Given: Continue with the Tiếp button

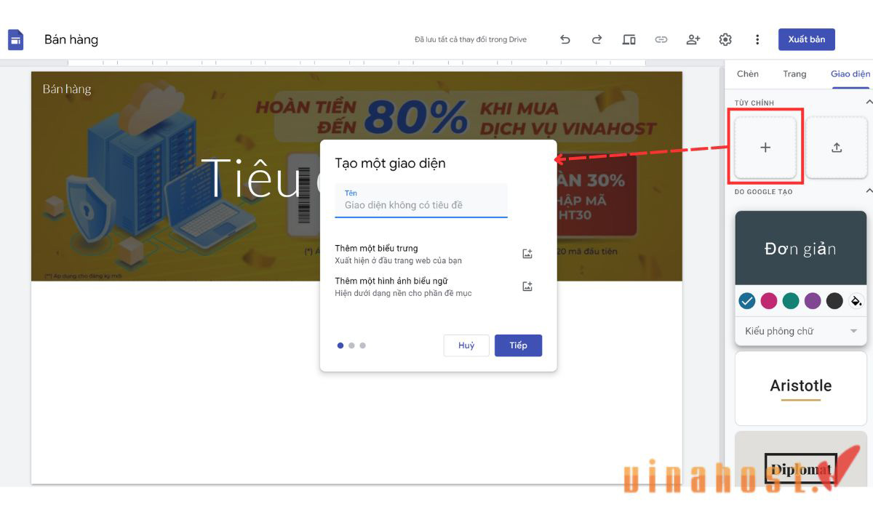Looking at the screenshot, I should (x=518, y=345).
